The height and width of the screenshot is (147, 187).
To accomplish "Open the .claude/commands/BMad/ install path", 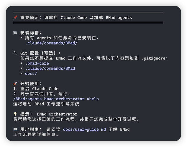I will point(51,43).
